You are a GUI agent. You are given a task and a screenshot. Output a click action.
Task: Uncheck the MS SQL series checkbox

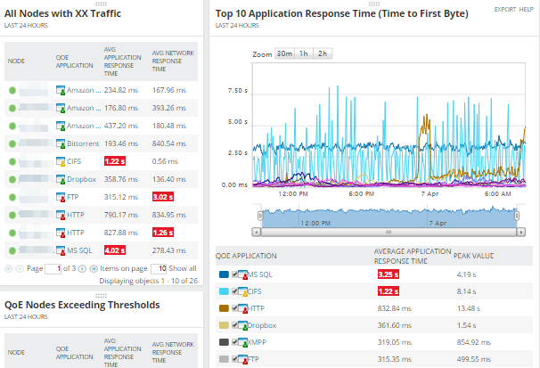pyautogui.click(x=234, y=275)
